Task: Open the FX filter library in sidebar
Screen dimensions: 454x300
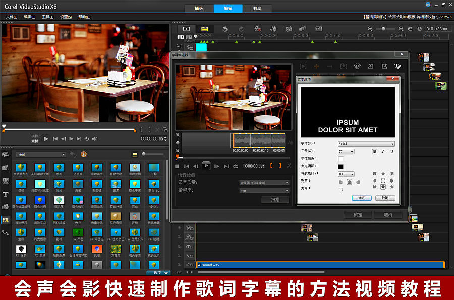Action: click(x=6, y=220)
